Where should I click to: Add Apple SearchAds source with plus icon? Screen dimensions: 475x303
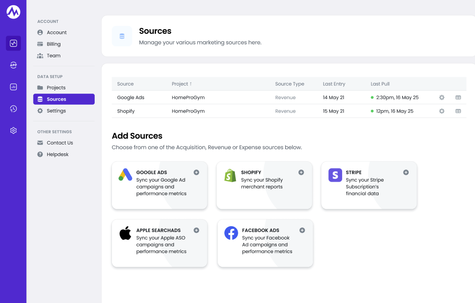click(196, 230)
